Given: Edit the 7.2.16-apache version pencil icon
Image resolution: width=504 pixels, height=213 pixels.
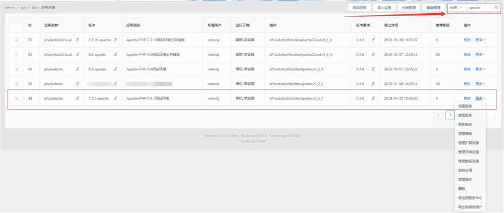Looking at the screenshot, I should click(115, 40).
